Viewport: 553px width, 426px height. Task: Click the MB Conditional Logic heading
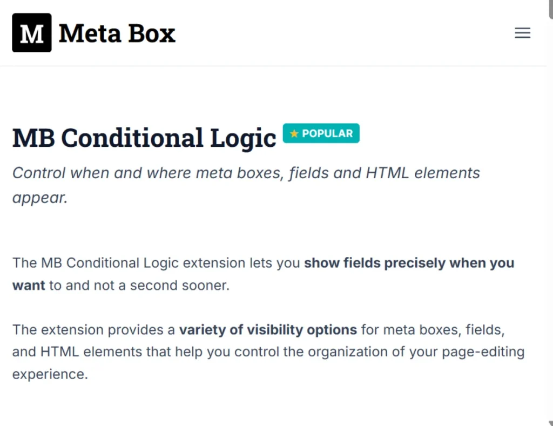tap(144, 138)
